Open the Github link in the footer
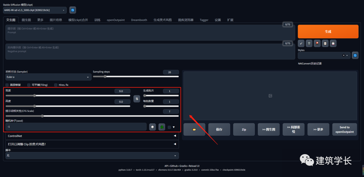The width and height of the screenshot is (364, 177). [x=174, y=166]
